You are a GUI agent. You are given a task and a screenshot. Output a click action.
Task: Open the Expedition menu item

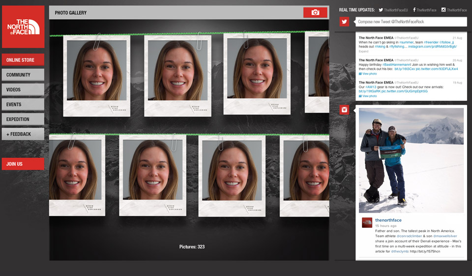pos(23,119)
